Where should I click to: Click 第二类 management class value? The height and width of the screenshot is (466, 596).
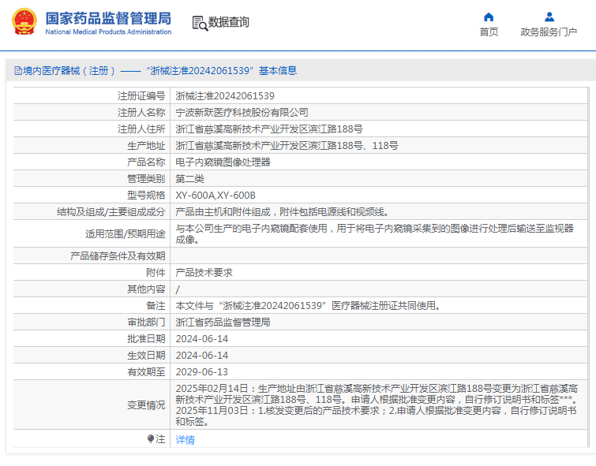pos(189,179)
